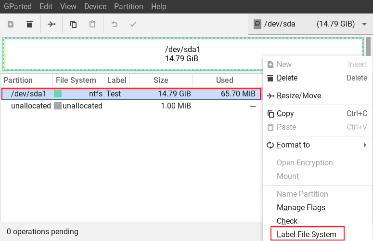Open the Device menu
This screenshot has width=373, height=241.
pyautogui.click(x=95, y=6)
